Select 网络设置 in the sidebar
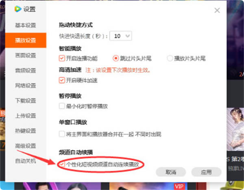The height and width of the screenshot is (190, 244). pyautogui.click(x=26, y=86)
